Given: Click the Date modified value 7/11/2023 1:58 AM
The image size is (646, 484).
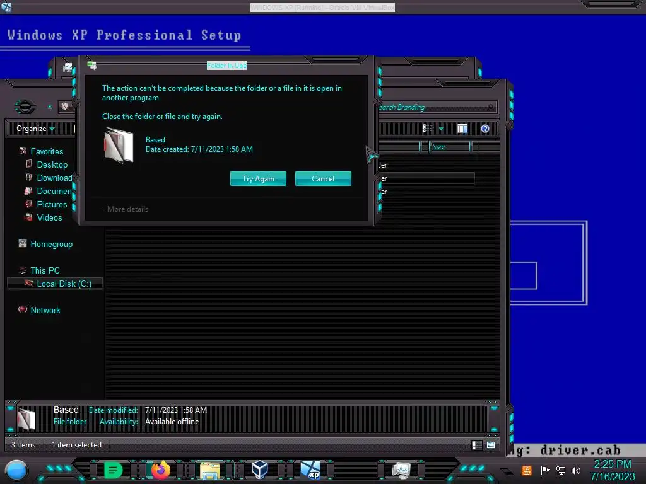Looking at the screenshot, I should (x=176, y=410).
